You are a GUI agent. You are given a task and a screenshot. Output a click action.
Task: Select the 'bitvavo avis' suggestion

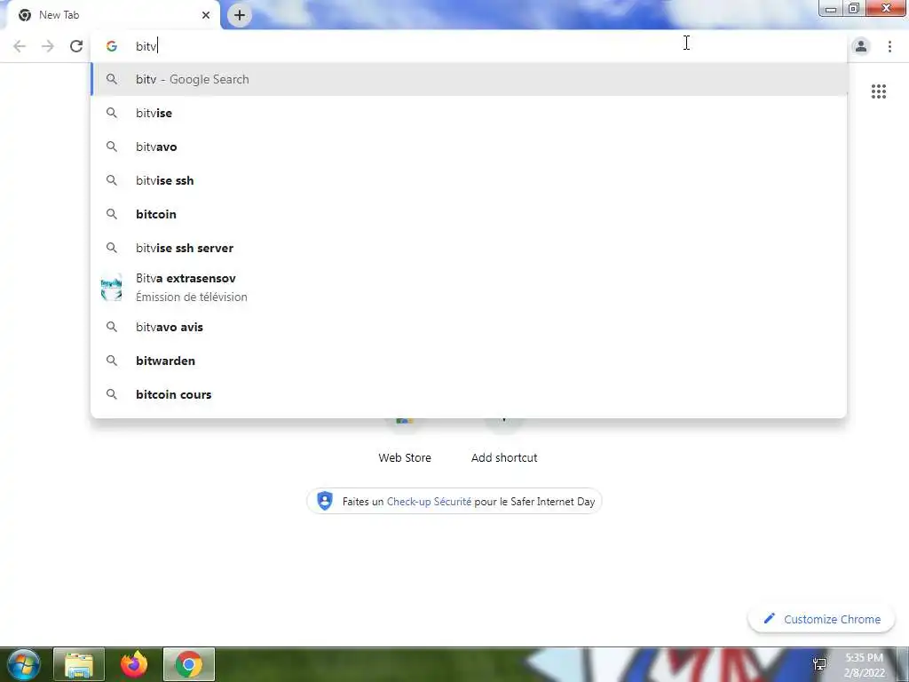pyautogui.click(x=469, y=327)
